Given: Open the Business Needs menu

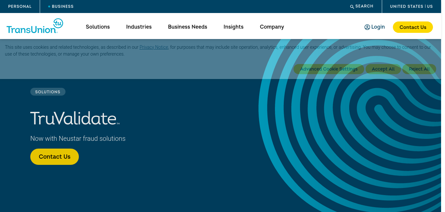Looking at the screenshot, I should [188, 27].
